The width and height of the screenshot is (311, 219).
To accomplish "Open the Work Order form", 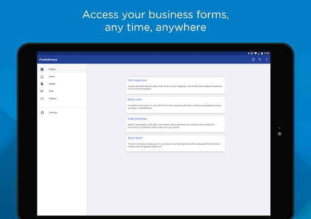I will pyautogui.click(x=175, y=105).
